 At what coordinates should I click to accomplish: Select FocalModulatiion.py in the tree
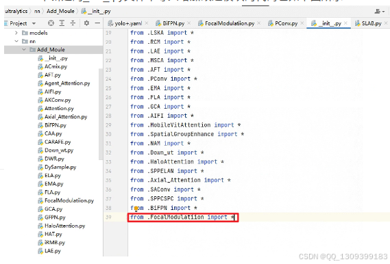[66, 200]
